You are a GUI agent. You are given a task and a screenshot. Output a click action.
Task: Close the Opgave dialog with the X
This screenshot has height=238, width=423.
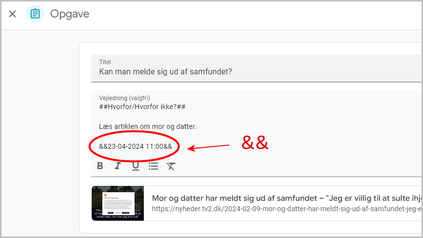click(x=12, y=14)
